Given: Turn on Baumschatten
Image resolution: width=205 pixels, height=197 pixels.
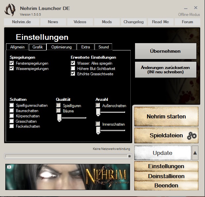Looking at the screenshot, I should coord(12,110).
